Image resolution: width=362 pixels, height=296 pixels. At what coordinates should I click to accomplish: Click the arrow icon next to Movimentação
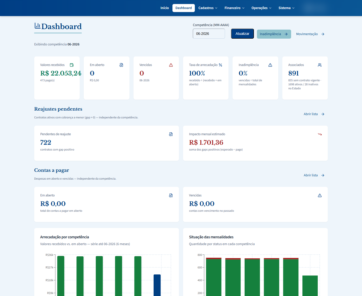323,34
